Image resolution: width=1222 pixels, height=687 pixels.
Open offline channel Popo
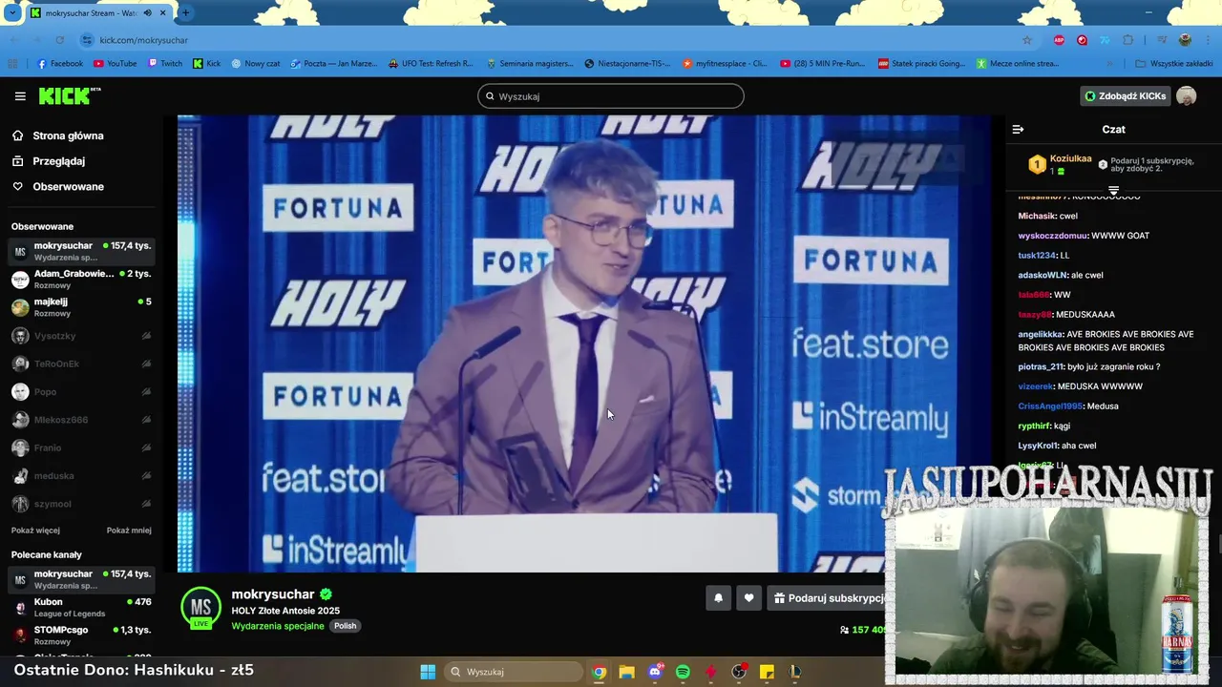[x=81, y=392]
